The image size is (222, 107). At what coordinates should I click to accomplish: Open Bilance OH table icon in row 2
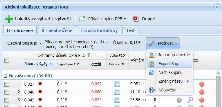117,92
